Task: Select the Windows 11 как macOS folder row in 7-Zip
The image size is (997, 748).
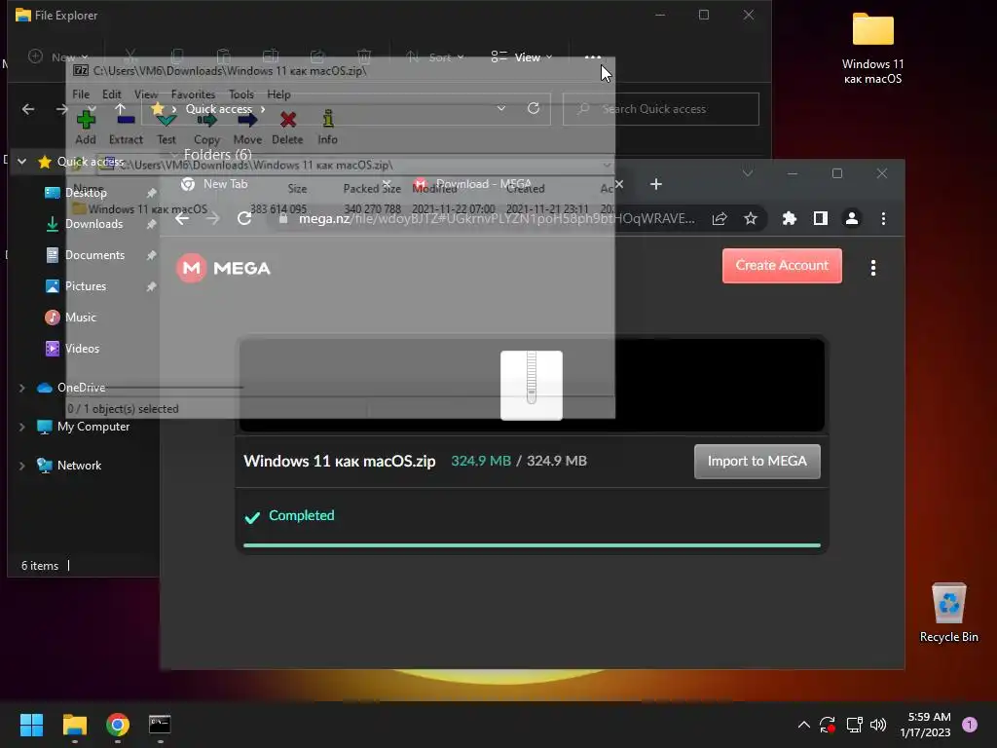Action: pos(340,208)
